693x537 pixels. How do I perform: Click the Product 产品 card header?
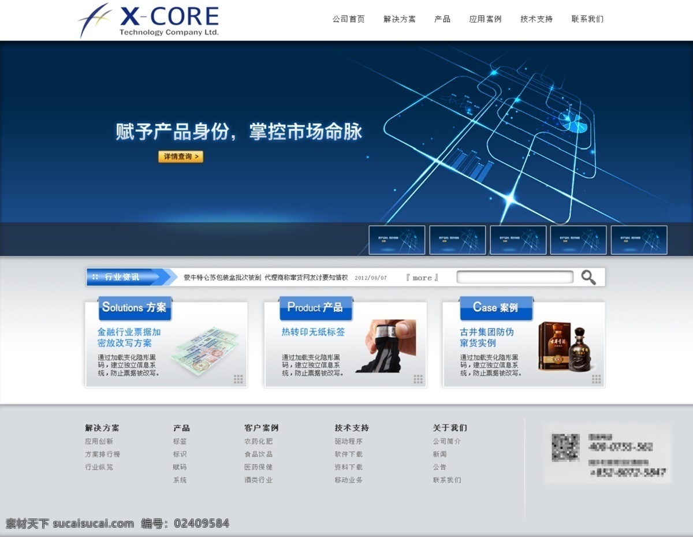tap(315, 308)
